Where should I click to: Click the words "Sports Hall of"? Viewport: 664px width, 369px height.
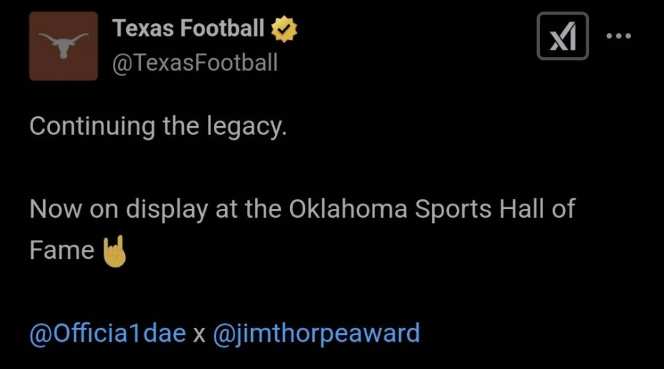click(x=495, y=209)
